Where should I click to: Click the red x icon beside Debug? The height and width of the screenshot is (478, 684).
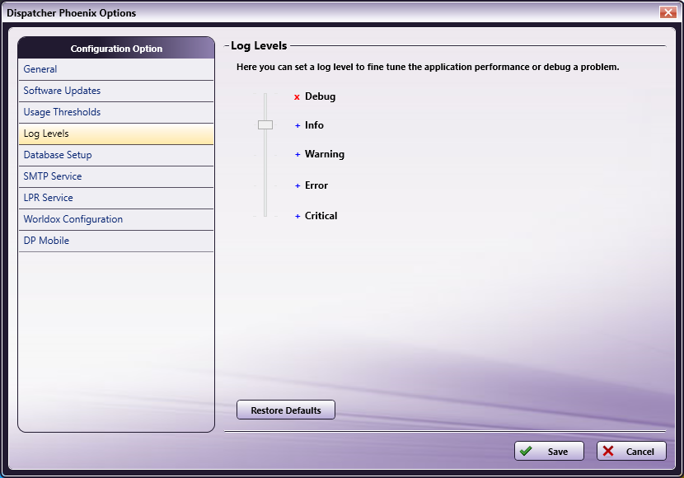pyautogui.click(x=297, y=97)
